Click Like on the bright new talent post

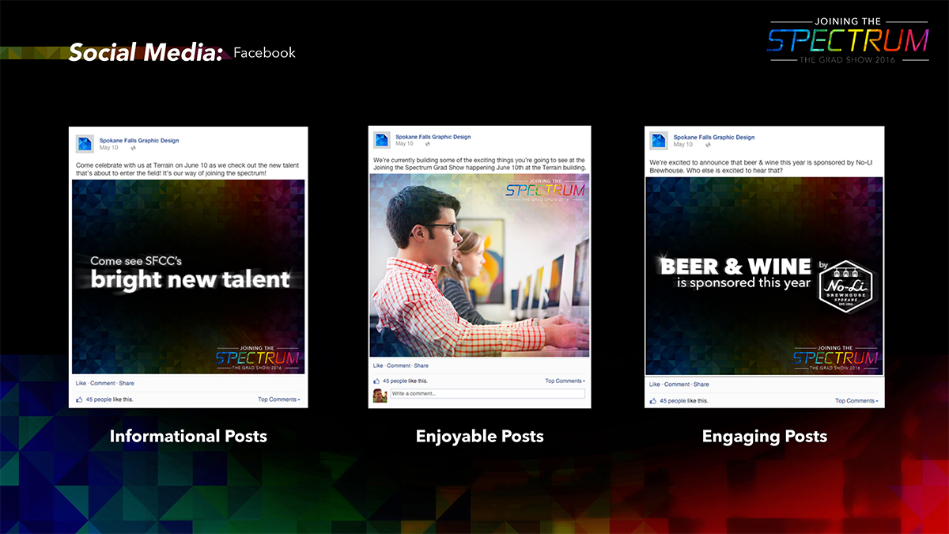pyautogui.click(x=80, y=383)
